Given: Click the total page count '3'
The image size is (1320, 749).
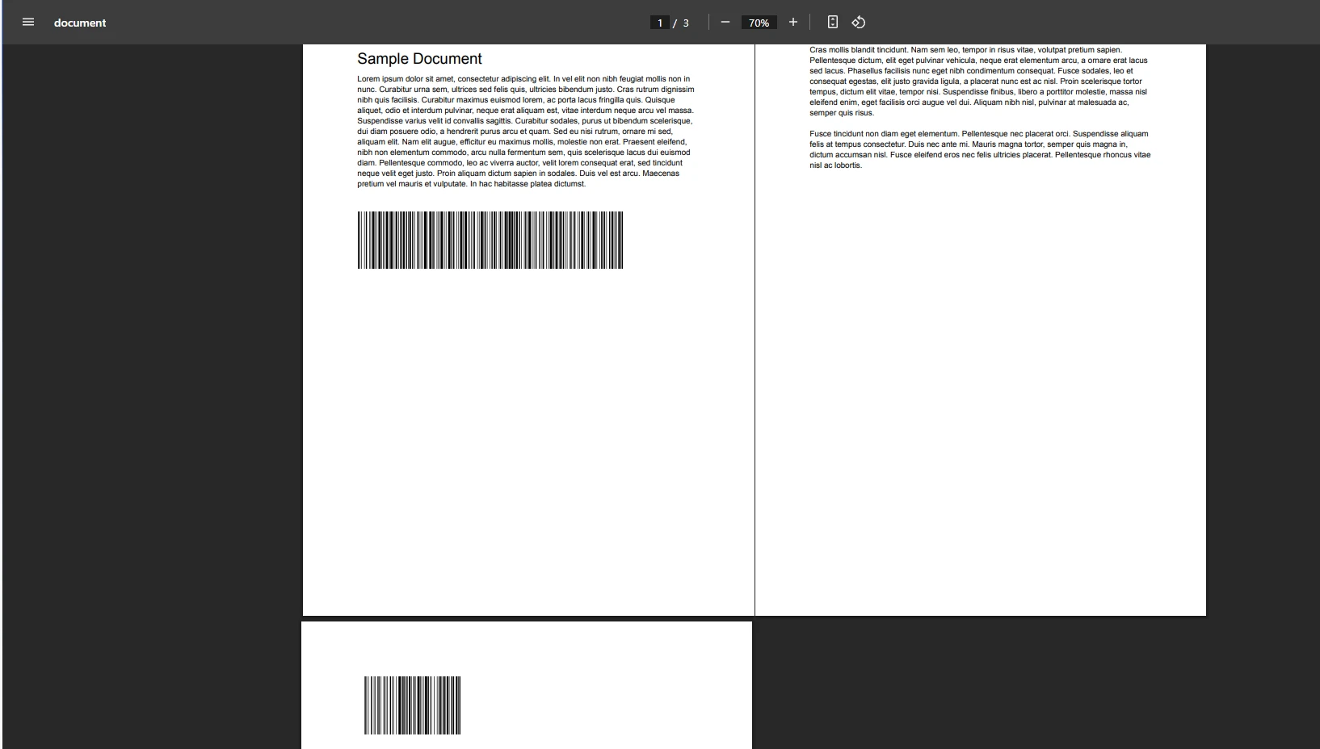Looking at the screenshot, I should pos(686,23).
